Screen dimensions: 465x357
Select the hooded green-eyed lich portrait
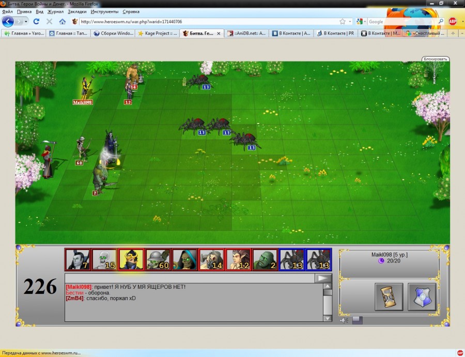pos(184,260)
